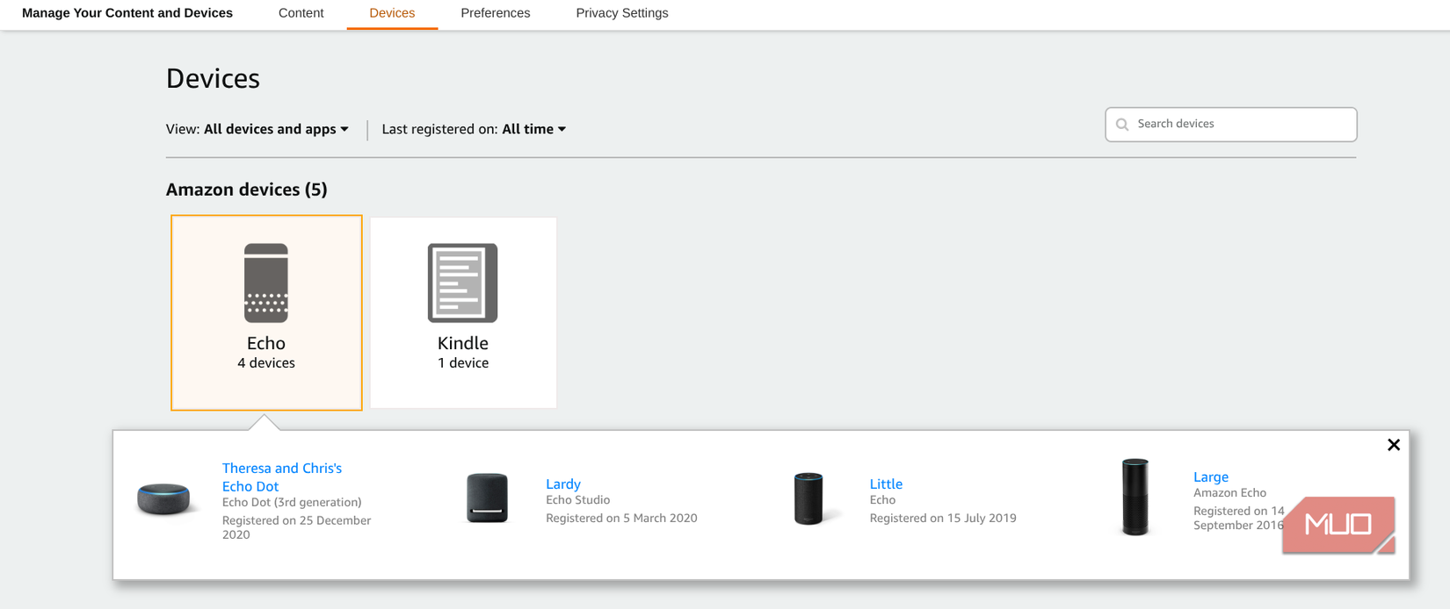1450x609 pixels.
Task: Open Theresa and Chris's Echo Dot link
Action: click(x=282, y=477)
